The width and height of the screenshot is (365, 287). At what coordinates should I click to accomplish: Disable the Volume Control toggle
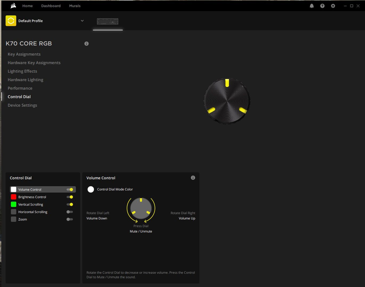coord(70,189)
